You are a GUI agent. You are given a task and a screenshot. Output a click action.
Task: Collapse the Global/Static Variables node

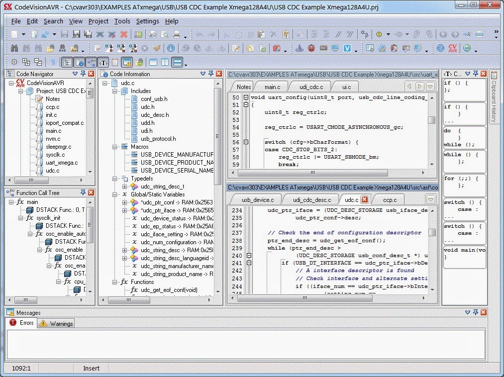pyautogui.click(x=115, y=194)
